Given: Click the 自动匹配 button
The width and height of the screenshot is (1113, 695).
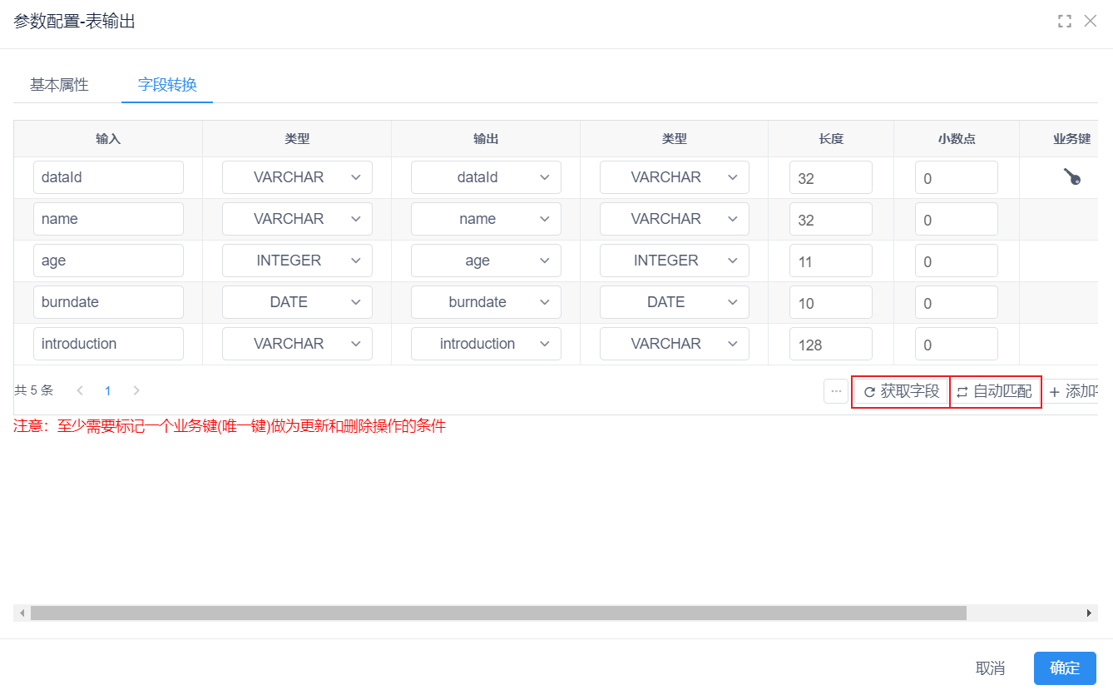Looking at the screenshot, I should pyautogui.click(x=995, y=391).
